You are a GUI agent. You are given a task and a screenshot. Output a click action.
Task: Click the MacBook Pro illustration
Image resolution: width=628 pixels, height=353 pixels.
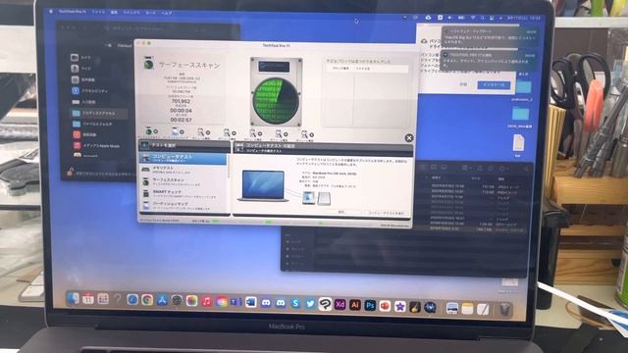tap(263, 185)
